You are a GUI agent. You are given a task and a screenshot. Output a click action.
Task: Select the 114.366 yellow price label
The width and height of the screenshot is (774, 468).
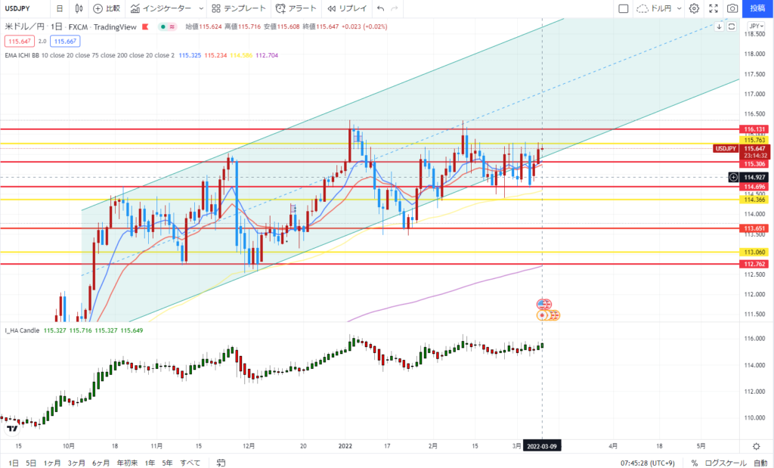click(754, 200)
